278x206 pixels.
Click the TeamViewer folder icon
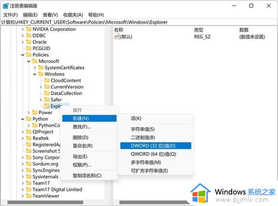tap(29, 196)
